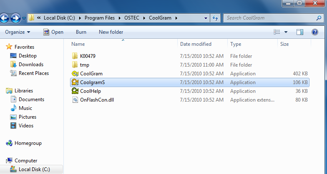Open the Documents library
This screenshot has width=327, height=174.
click(32, 99)
